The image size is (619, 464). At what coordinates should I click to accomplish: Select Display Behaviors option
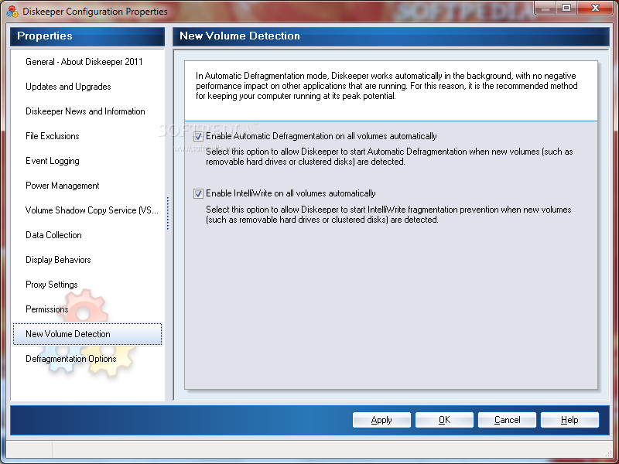click(x=59, y=260)
